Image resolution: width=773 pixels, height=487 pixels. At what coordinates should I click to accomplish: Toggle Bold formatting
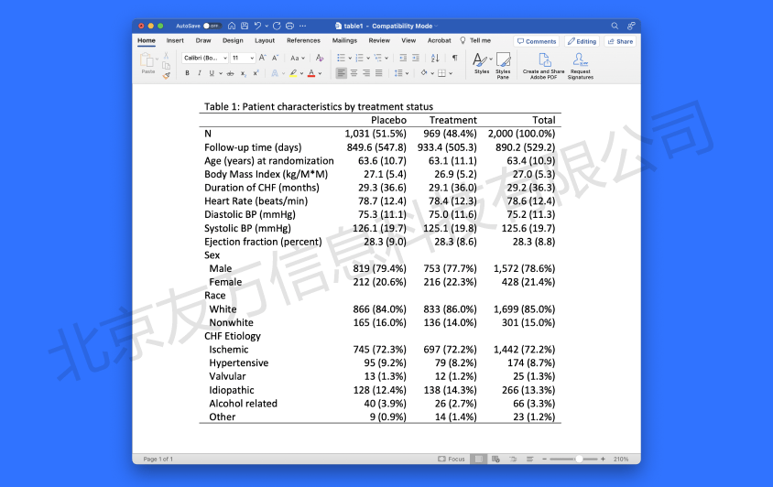click(x=188, y=73)
